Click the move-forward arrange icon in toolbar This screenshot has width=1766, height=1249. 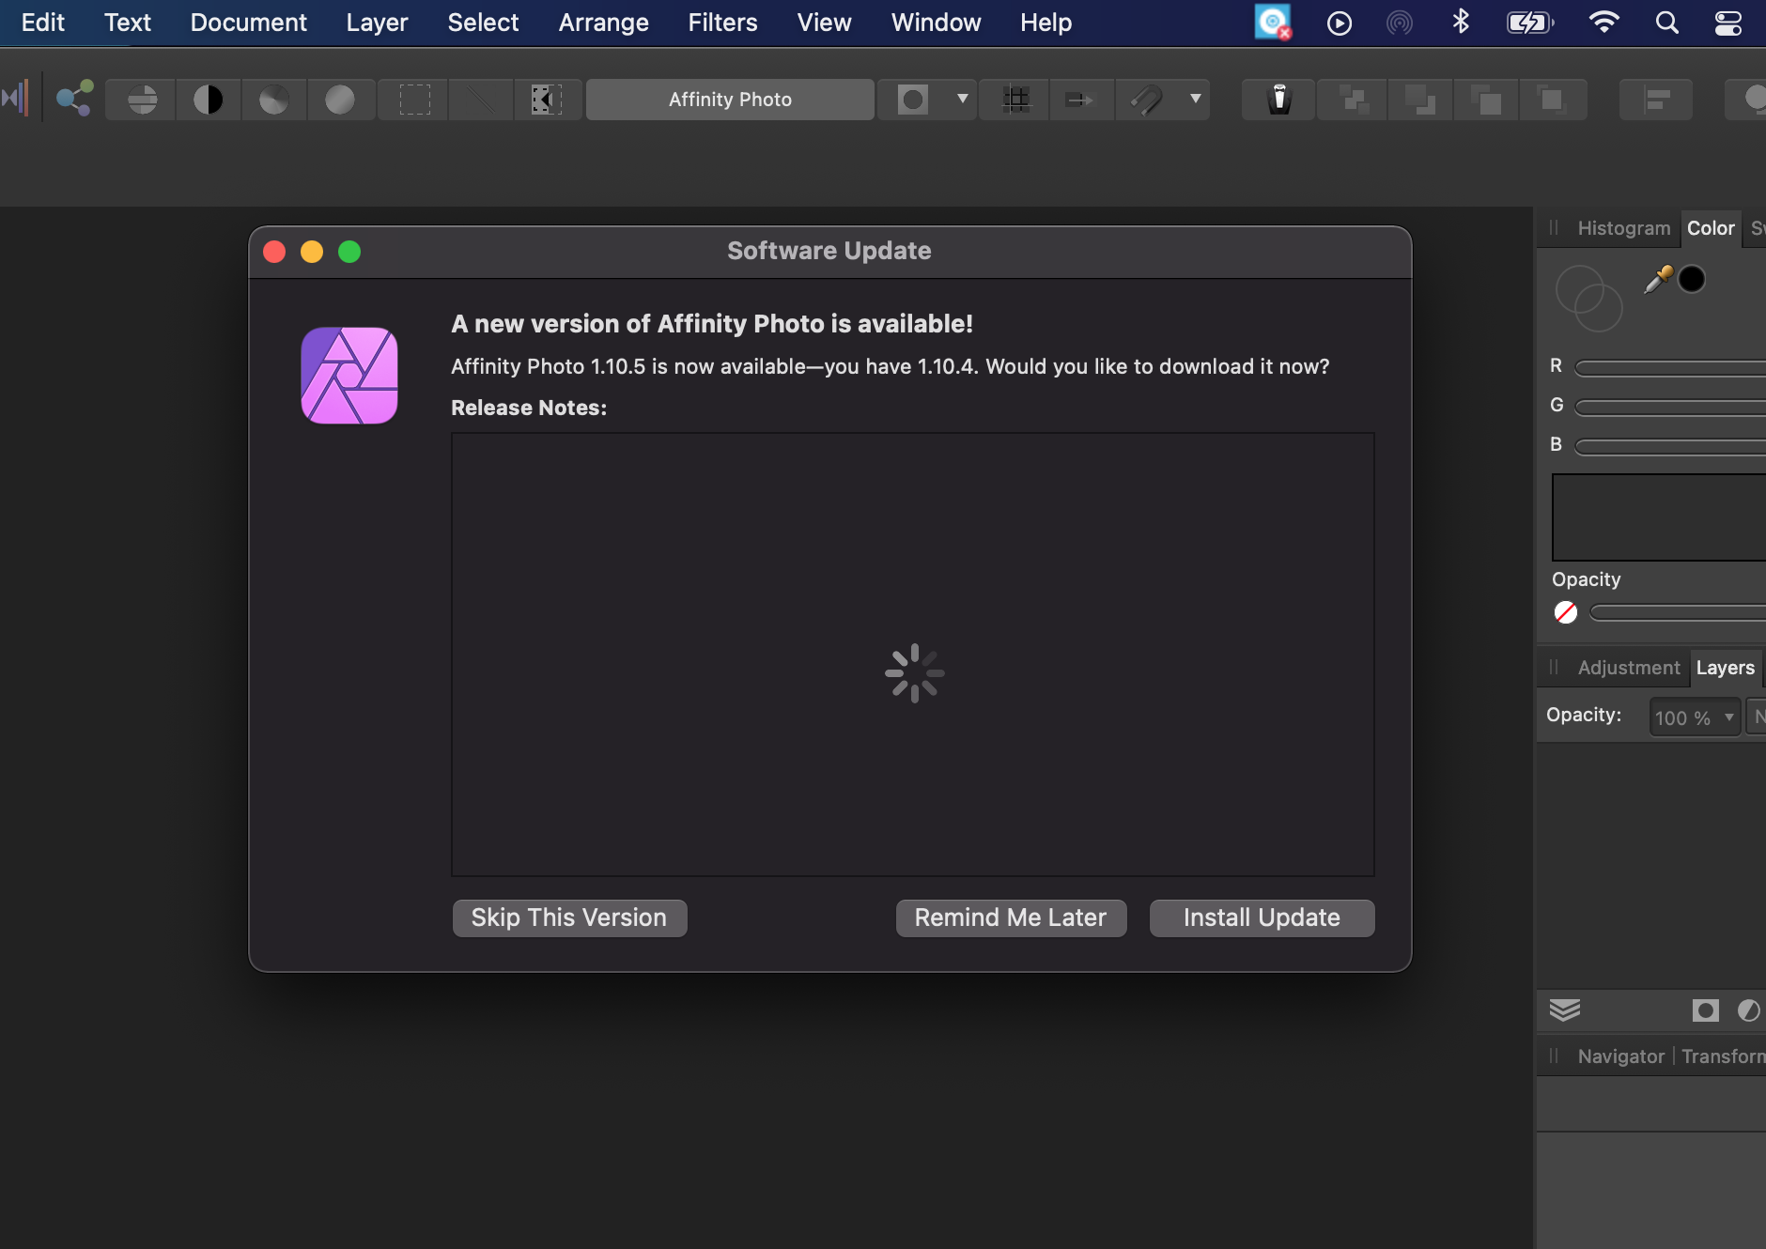click(x=1080, y=99)
